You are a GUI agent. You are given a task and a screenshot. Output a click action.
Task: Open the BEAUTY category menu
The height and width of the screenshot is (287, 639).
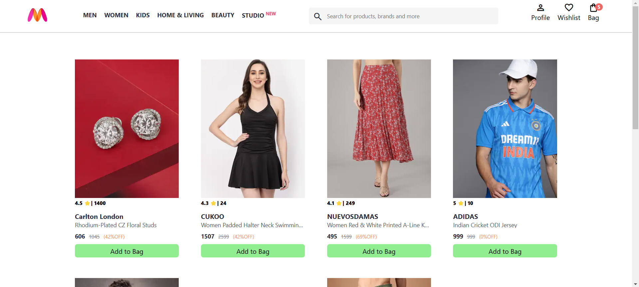pyautogui.click(x=222, y=15)
